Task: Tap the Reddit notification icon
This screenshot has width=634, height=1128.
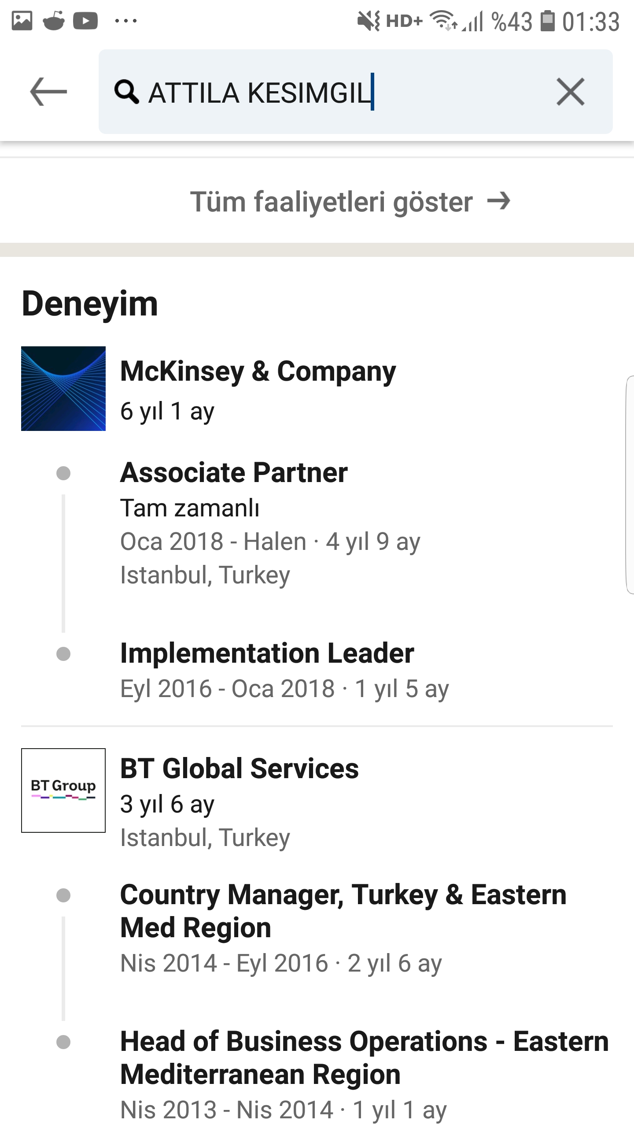Action: [54, 21]
